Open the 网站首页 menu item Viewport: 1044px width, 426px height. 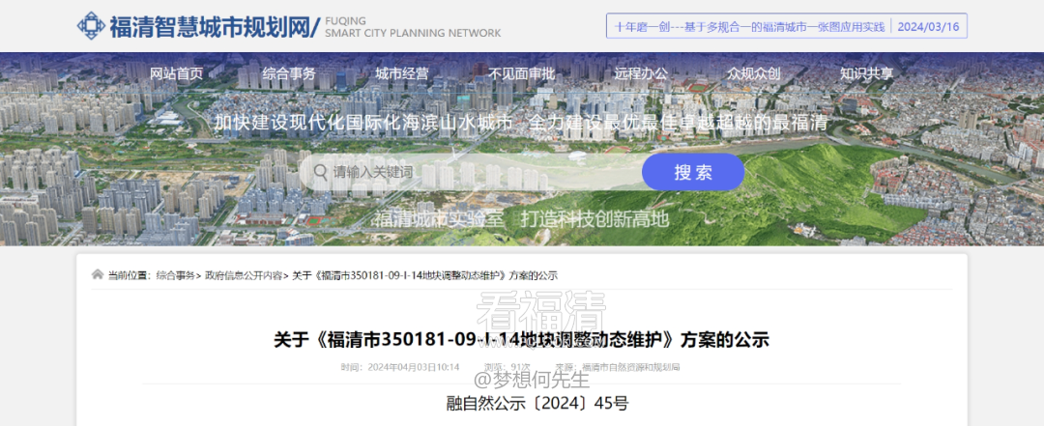(177, 73)
